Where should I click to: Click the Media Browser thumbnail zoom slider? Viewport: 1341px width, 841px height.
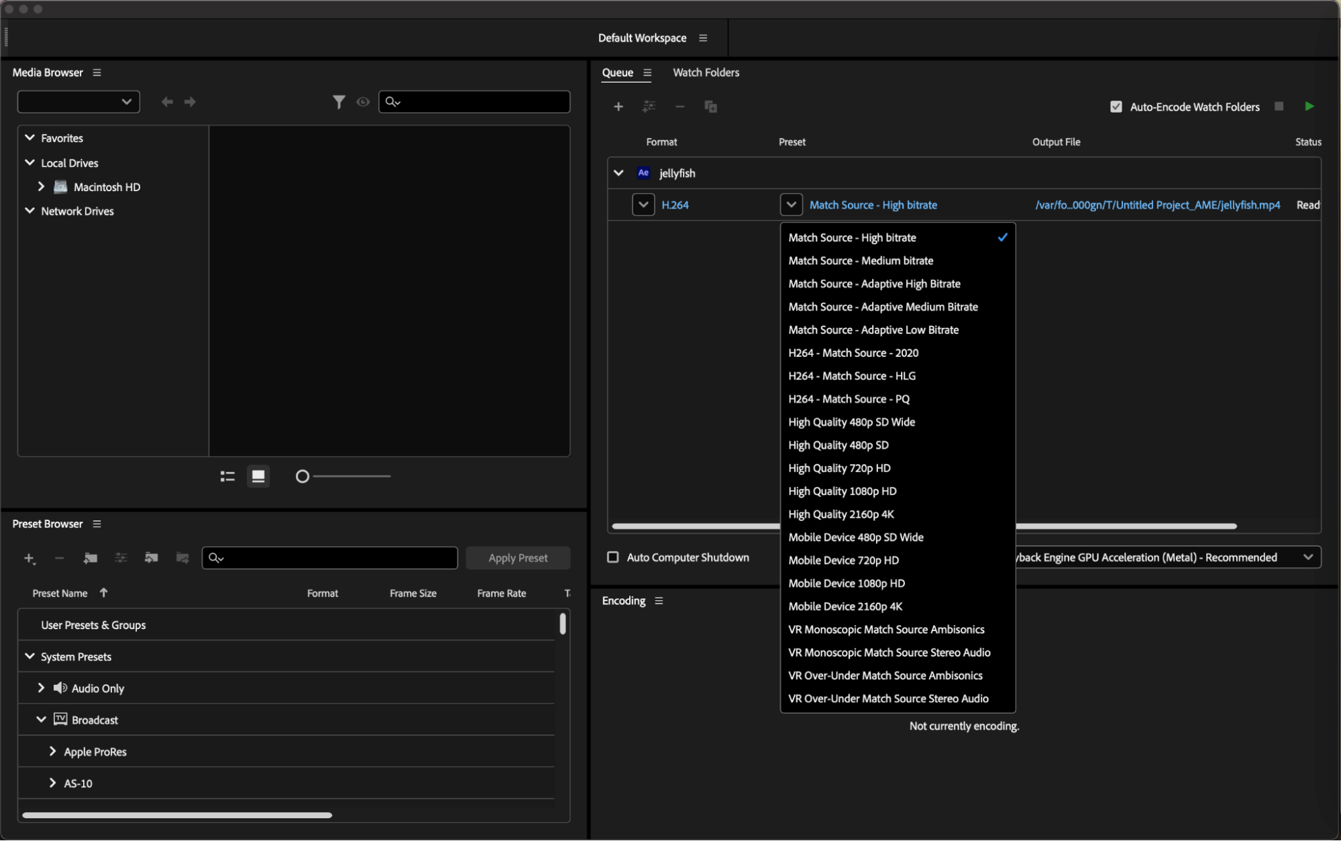tap(303, 476)
